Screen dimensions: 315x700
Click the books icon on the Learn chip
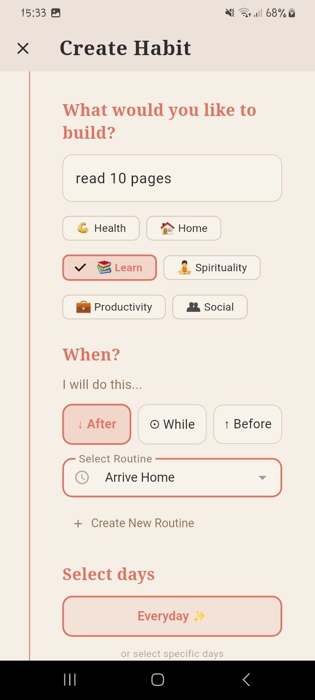coord(104,267)
